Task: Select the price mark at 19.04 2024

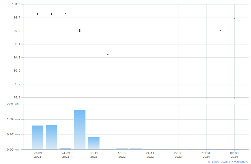Action: 206,42
